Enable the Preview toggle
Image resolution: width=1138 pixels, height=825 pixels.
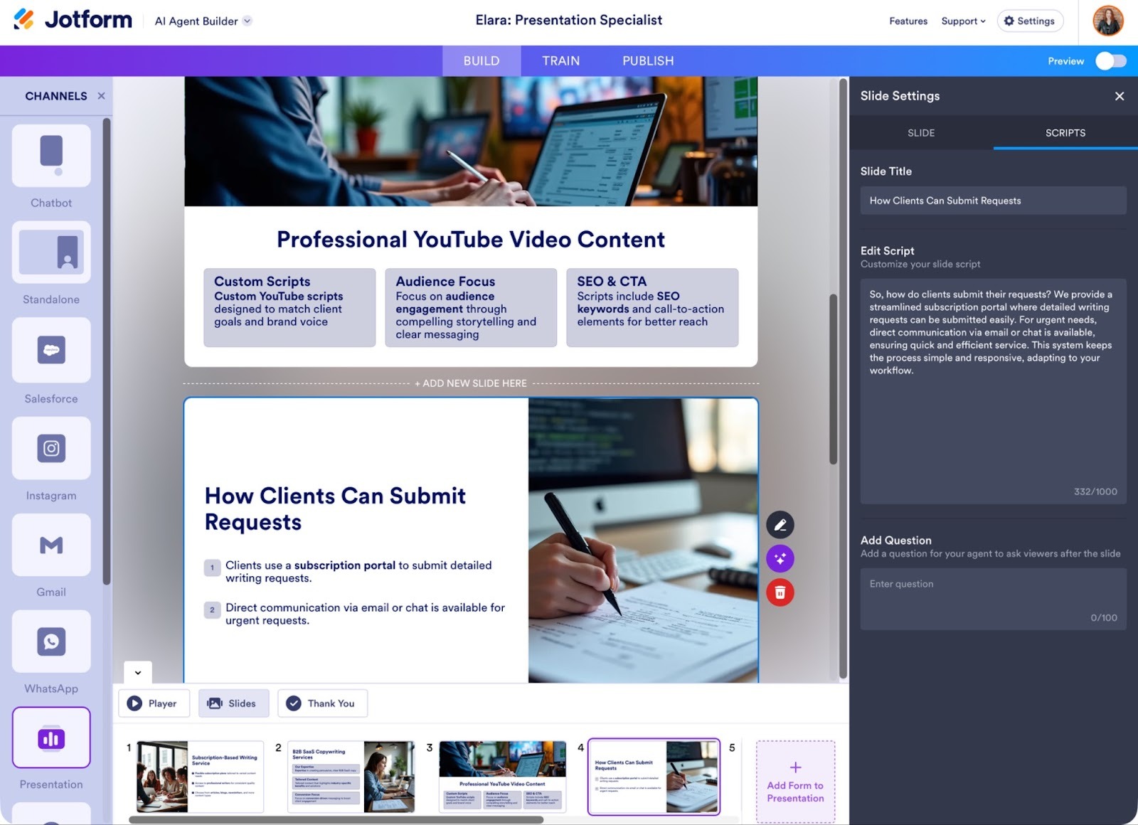tap(1110, 61)
